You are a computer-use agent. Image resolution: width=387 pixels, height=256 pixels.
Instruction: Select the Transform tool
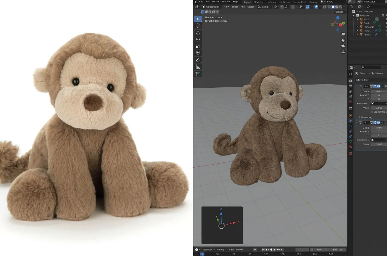tap(198, 53)
